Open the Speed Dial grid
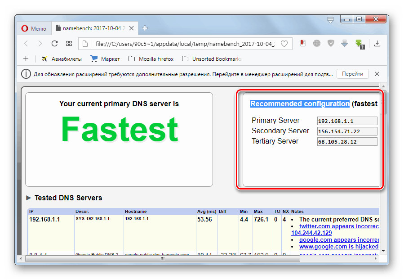The height and width of the screenshot is (280, 404). [x=69, y=44]
